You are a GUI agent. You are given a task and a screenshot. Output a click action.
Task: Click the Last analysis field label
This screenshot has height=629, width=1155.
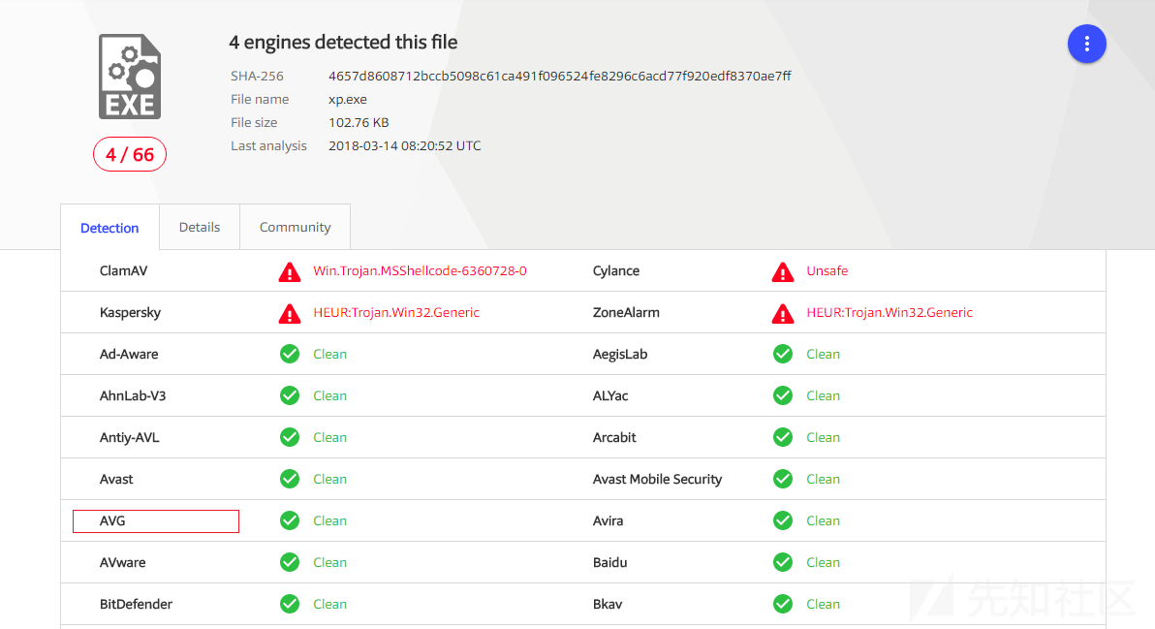268,145
